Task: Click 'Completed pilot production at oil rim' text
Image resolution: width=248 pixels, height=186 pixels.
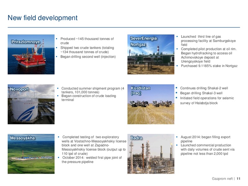Action: coord(209,49)
